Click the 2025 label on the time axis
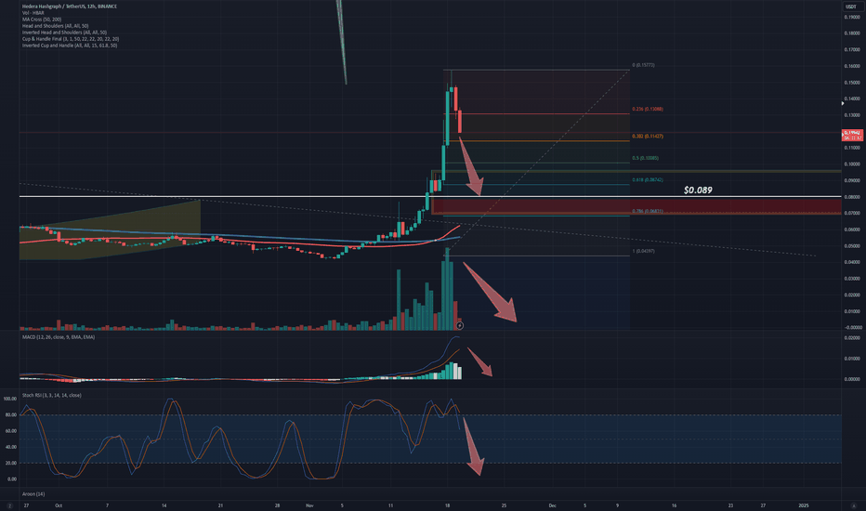866x511 pixels. [x=804, y=505]
